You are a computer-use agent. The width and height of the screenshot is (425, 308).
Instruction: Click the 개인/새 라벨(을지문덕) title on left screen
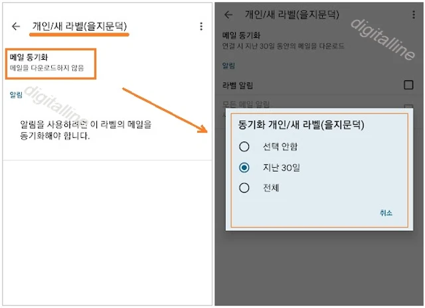[80, 27]
